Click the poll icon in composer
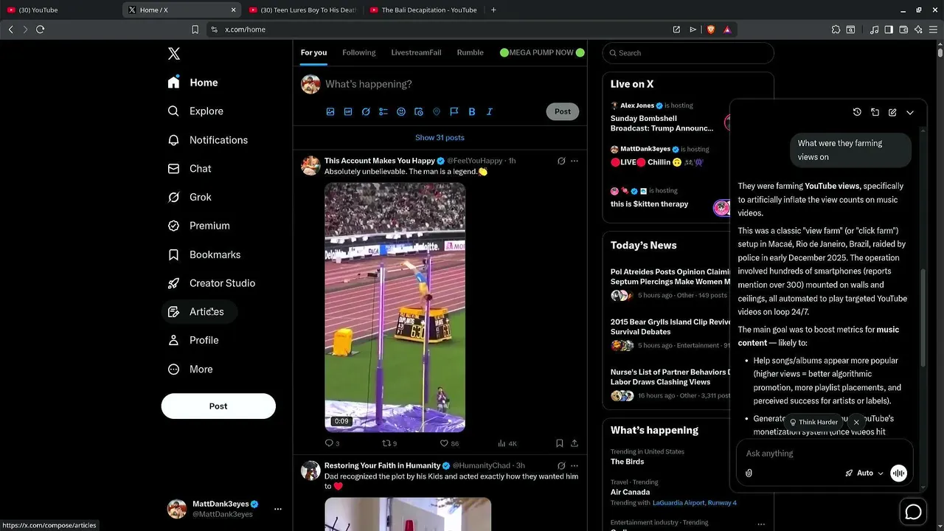Viewport: 944px width, 531px height. pyautogui.click(x=383, y=112)
